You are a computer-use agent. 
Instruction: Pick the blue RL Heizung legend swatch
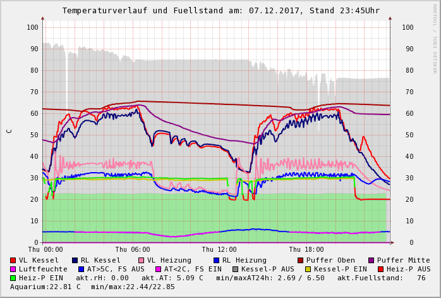pos(217,260)
